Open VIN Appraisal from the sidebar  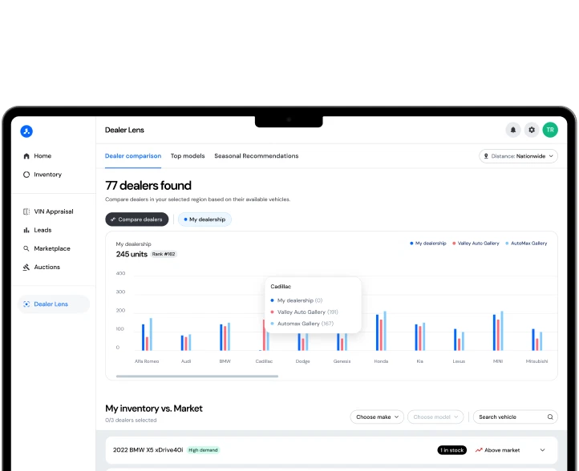tap(54, 211)
